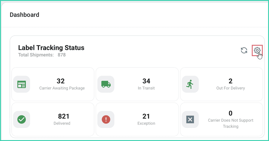Click the Exception red alert icon

[x=106, y=119]
